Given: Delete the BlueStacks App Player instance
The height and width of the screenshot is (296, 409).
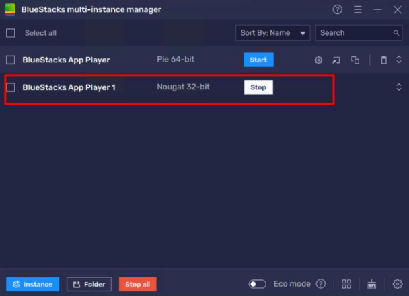Looking at the screenshot, I should 383,60.
